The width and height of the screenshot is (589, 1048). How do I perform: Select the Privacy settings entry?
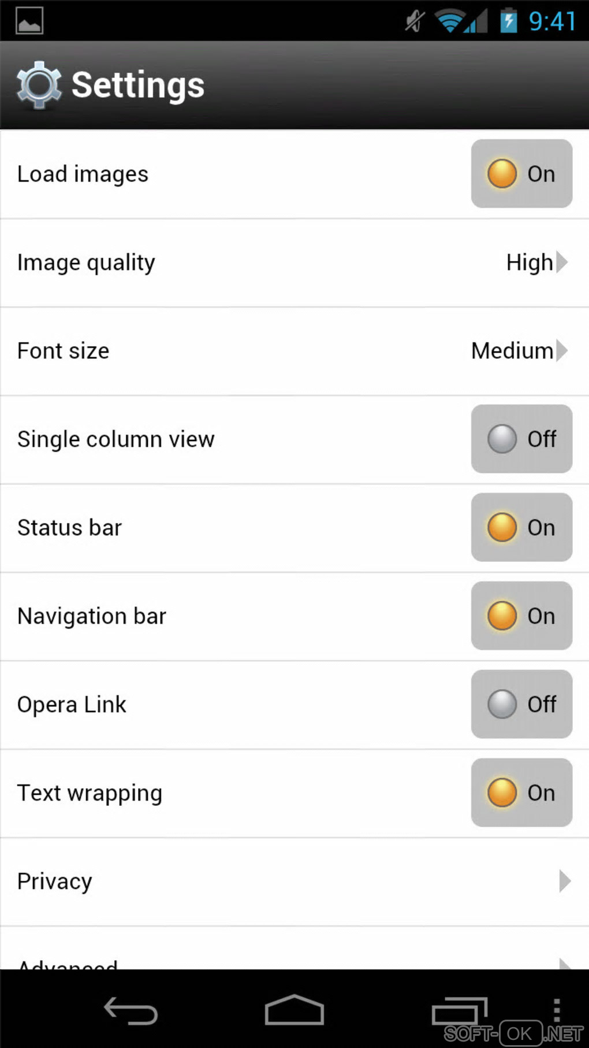tap(55, 882)
